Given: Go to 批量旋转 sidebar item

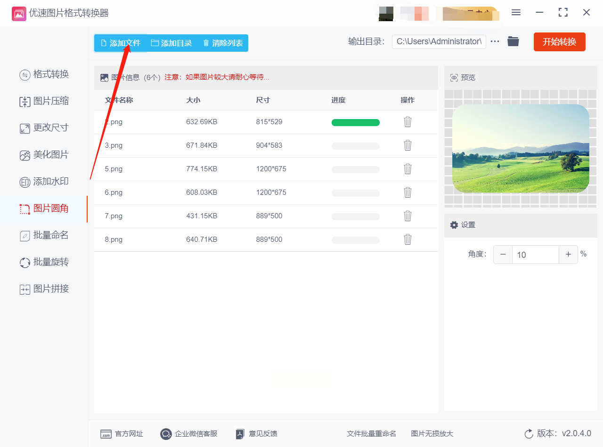Looking at the screenshot, I should point(44,262).
